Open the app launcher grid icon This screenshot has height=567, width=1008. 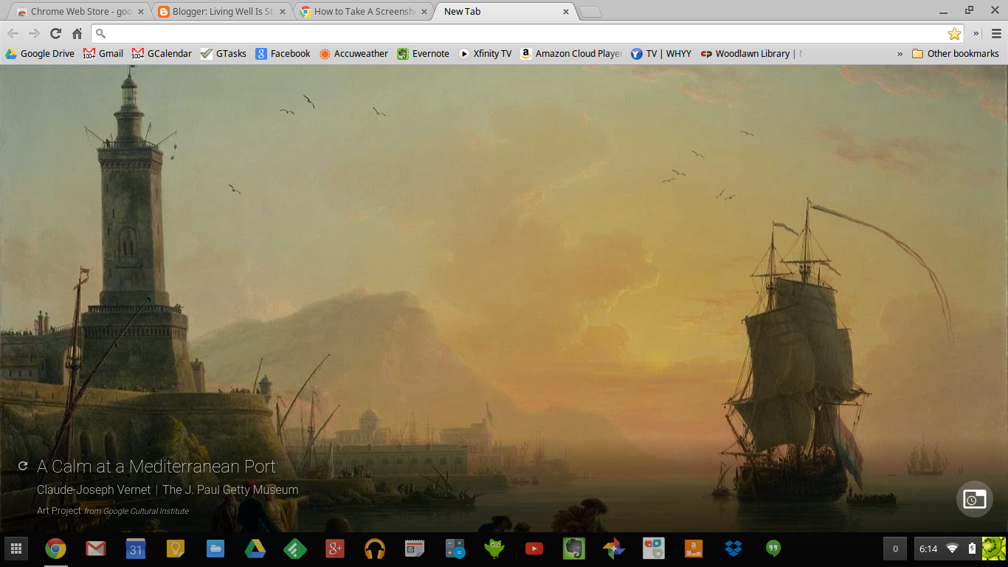15,549
